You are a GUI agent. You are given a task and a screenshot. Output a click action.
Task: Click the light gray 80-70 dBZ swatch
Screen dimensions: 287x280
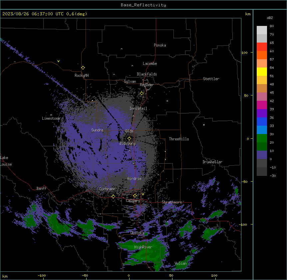pyautogui.click(x=262, y=30)
